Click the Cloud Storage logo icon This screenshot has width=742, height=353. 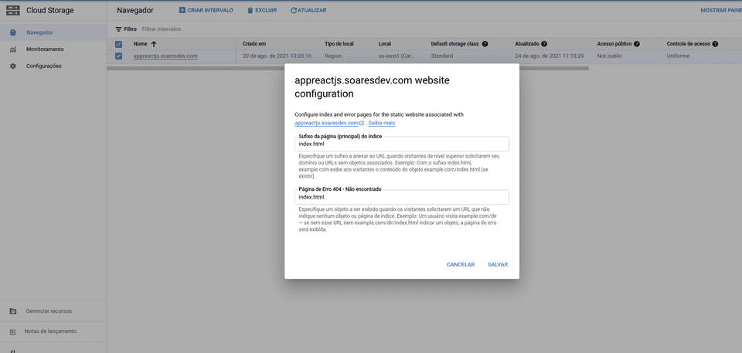(x=13, y=10)
